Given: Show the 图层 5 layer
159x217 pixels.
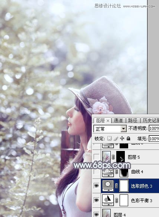Looking at the screenshot, I should point(96,157).
